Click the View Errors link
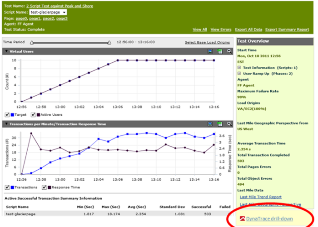The height and width of the screenshot is (227, 318). coord(221,30)
